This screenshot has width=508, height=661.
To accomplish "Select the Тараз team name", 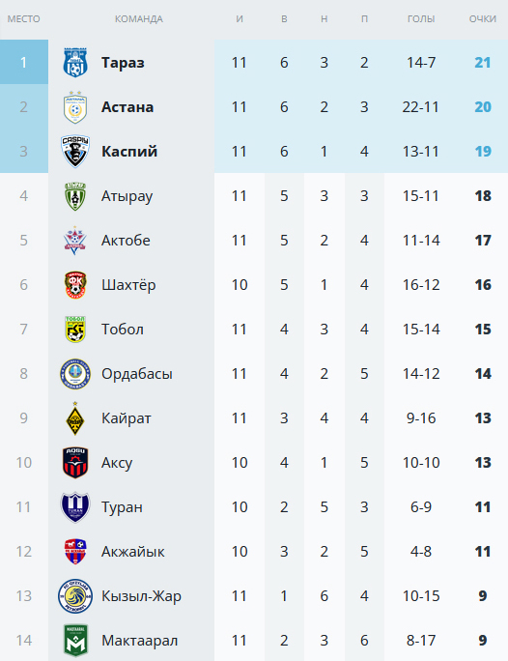I will [123, 63].
